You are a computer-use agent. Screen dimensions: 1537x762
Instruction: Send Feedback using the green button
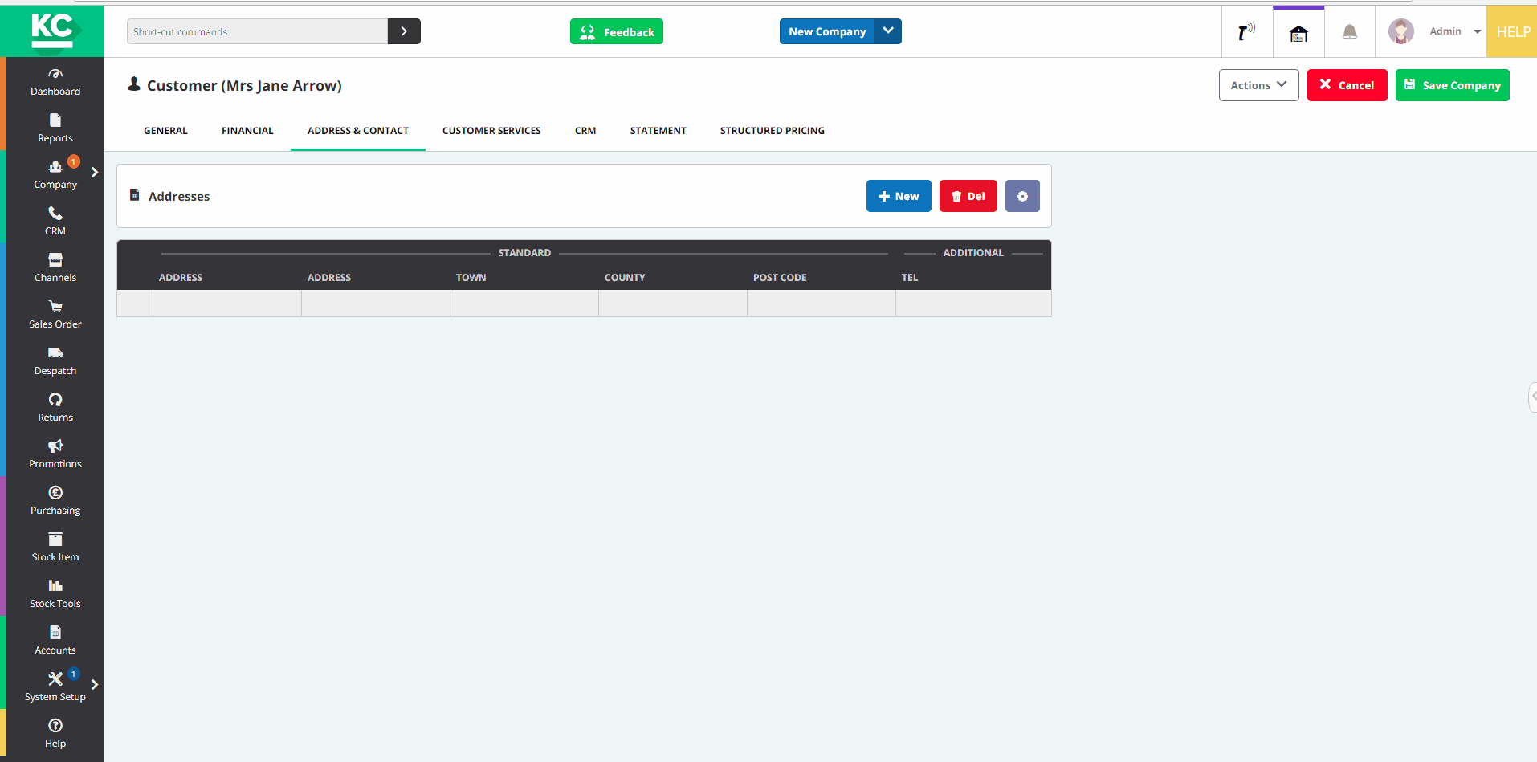616,31
